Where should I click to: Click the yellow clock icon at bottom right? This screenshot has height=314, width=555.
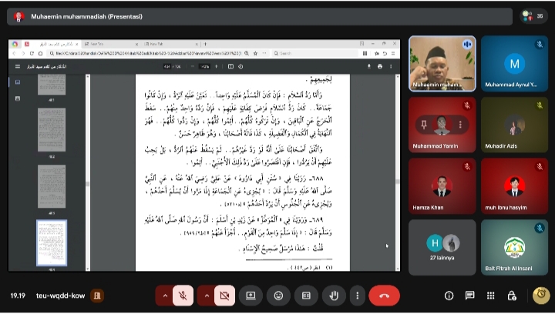541,295
